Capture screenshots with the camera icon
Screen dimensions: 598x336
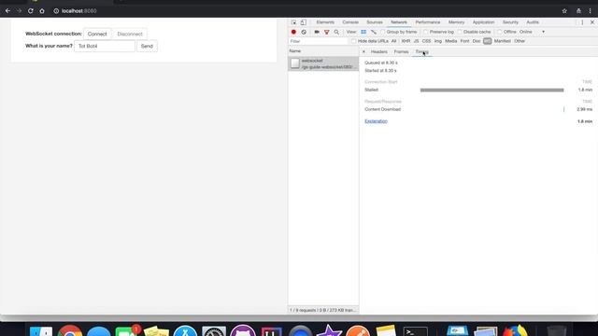(317, 32)
